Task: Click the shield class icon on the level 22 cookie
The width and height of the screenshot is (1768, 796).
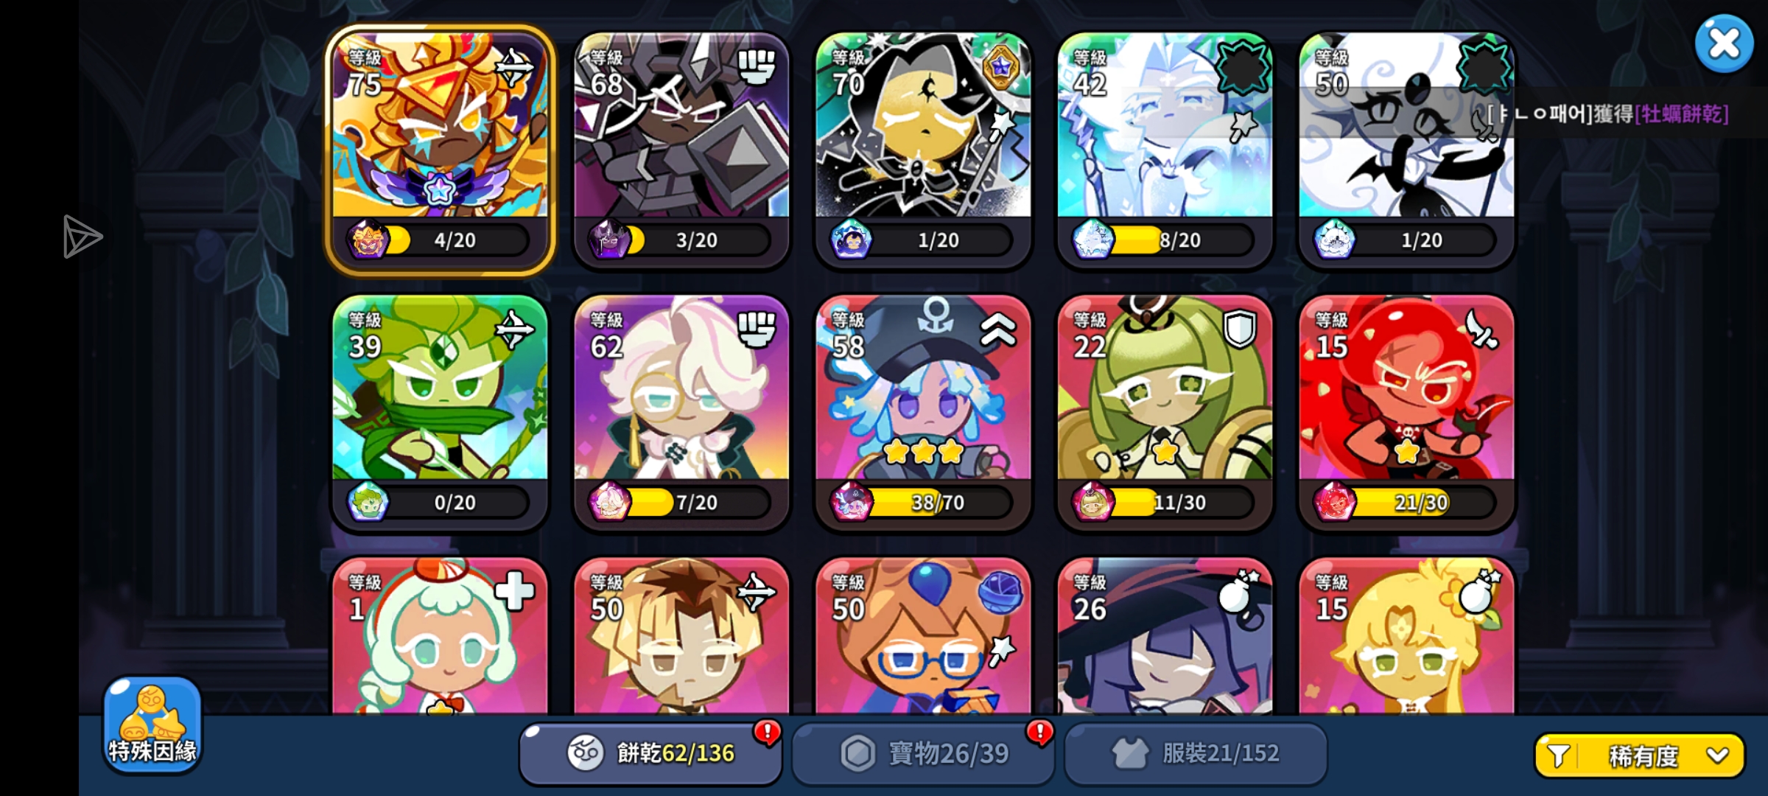Action: point(1239,329)
